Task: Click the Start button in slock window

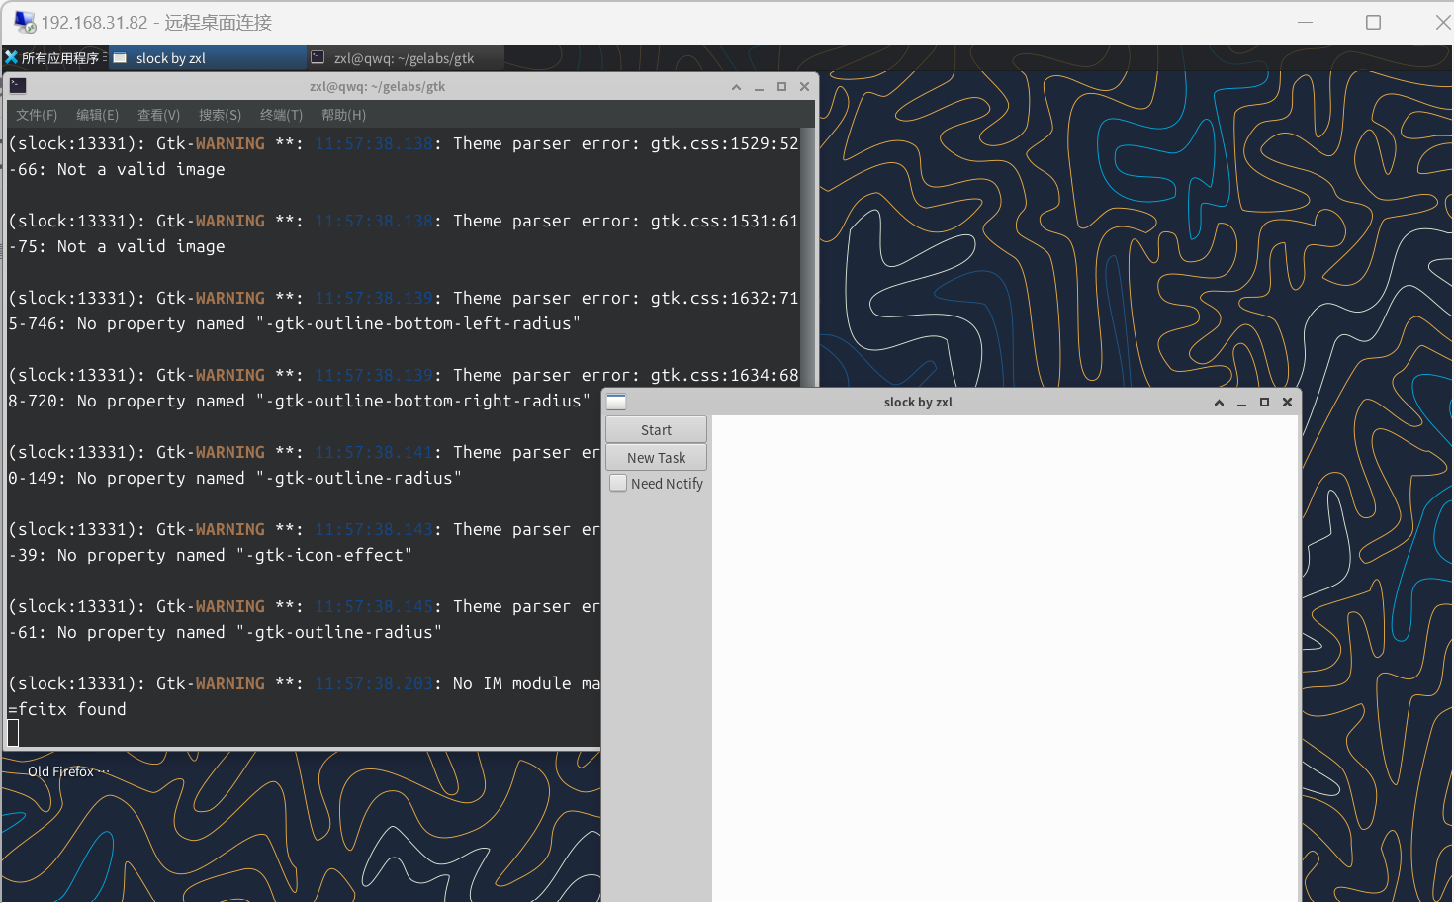Action: 656,429
